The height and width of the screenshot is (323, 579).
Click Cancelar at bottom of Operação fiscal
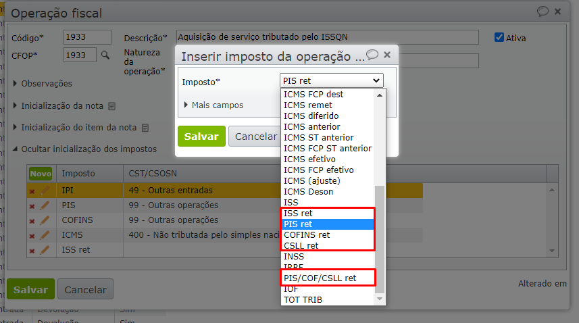coord(85,289)
